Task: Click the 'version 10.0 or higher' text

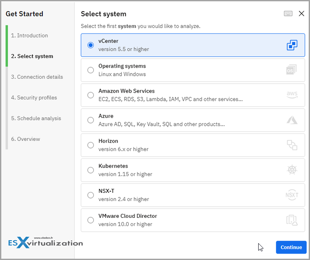Action: (125, 224)
